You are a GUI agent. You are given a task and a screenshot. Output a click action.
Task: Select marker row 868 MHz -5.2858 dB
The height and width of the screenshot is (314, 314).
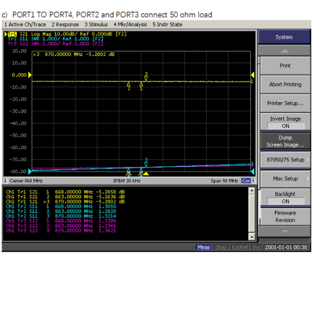point(65,192)
